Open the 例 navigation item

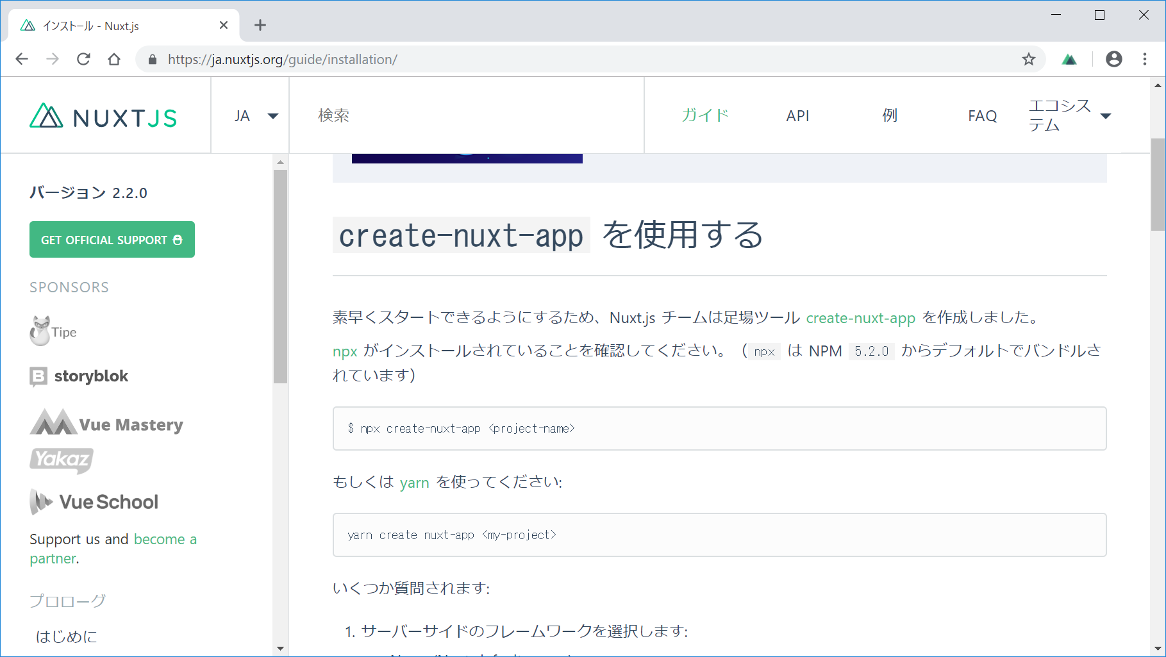[x=890, y=115]
